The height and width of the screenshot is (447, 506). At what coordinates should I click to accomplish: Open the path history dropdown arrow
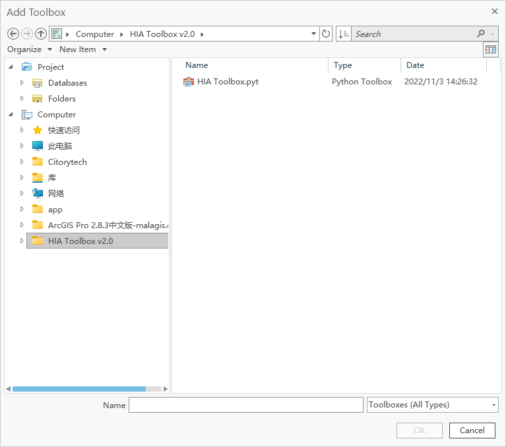click(313, 34)
